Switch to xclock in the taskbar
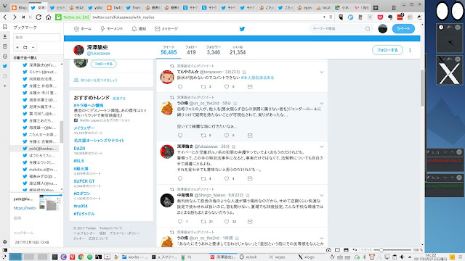 point(248,257)
